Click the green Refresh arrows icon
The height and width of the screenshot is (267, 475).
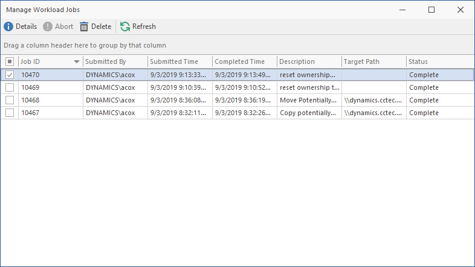click(125, 27)
